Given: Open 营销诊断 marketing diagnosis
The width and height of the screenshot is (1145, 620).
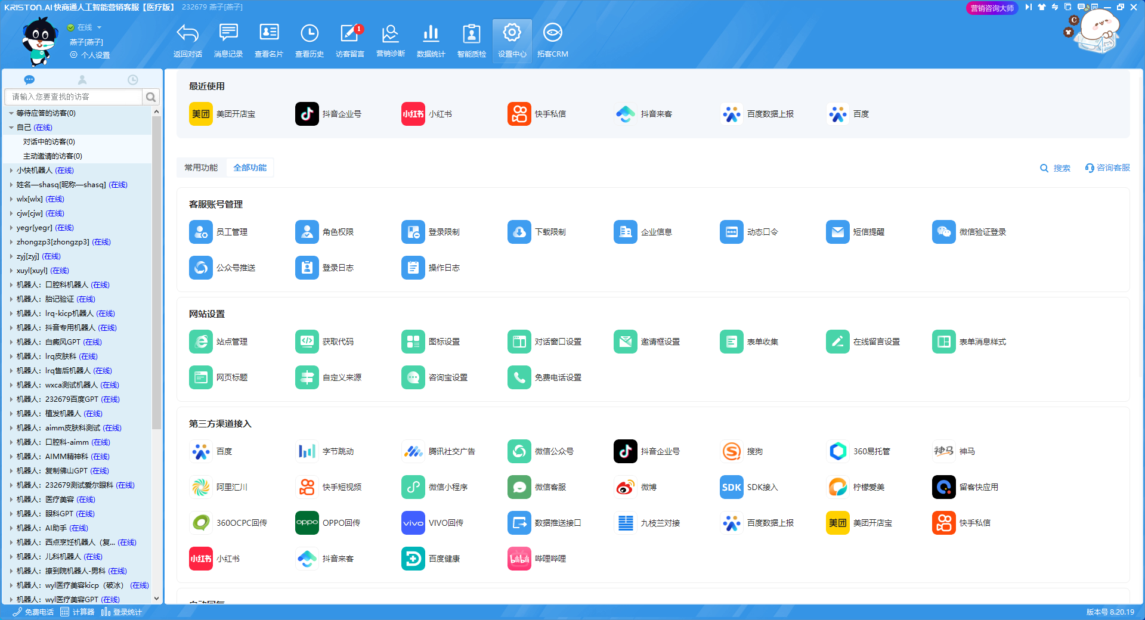Looking at the screenshot, I should pyautogui.click(x=391, y=41).
